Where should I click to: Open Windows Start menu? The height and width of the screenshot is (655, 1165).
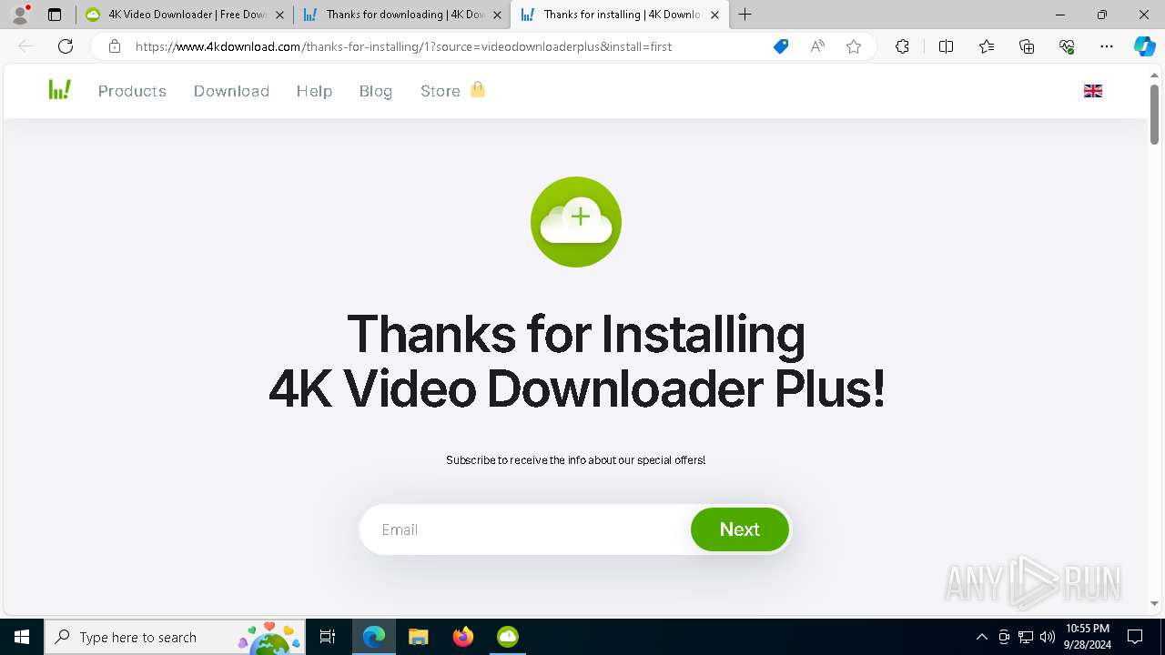[22, 637]
